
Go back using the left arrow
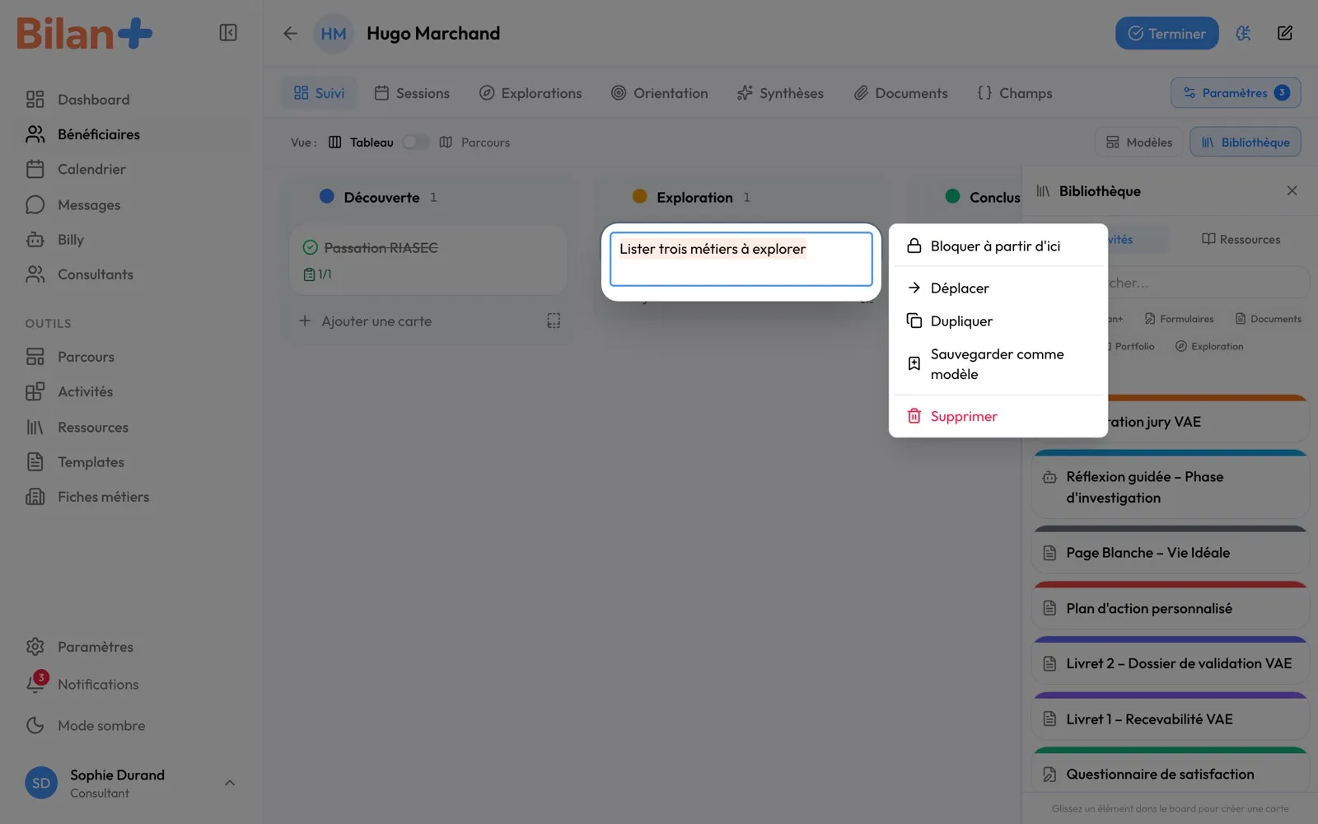(x=290, y=34)
